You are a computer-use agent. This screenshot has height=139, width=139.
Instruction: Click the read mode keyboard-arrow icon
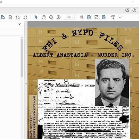[x=113, y=17]
